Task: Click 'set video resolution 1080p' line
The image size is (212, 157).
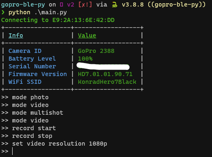Action: pos(54,144)
